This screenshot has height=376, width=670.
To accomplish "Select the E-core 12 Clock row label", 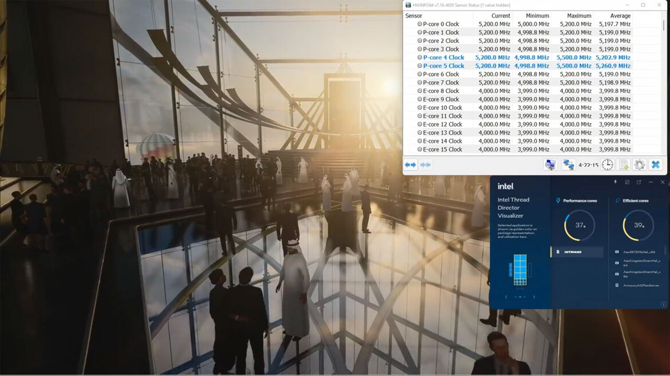I will [443, 124].
